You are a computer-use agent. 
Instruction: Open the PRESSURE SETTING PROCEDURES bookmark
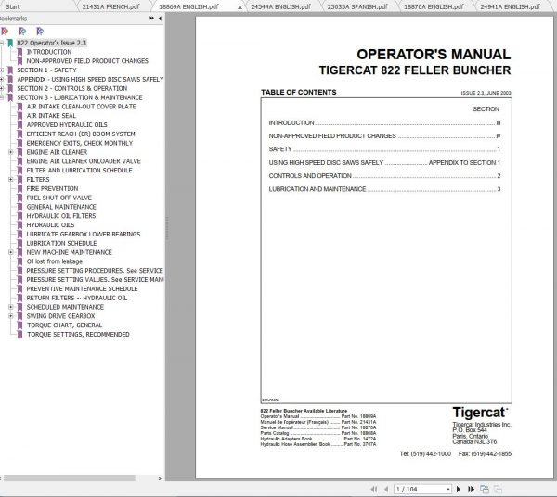pos(95,271)
